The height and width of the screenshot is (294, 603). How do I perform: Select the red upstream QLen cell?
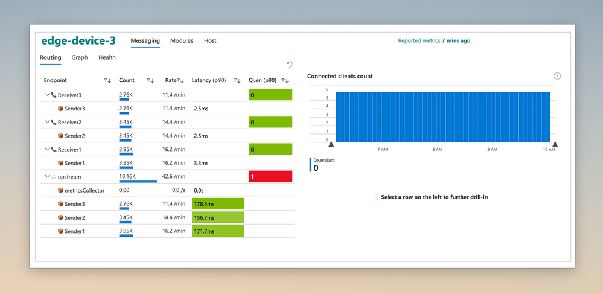270,177
